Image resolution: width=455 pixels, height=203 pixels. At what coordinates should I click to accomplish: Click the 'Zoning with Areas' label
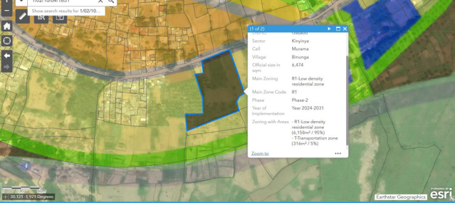270,122
